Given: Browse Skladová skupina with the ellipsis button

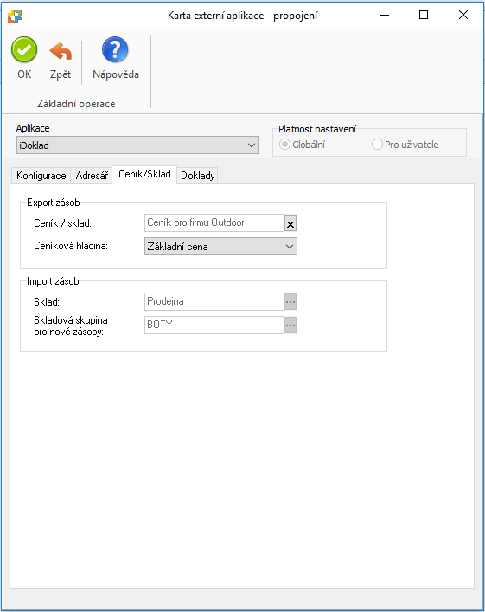Looking at the screenshot, I should 290,325.
